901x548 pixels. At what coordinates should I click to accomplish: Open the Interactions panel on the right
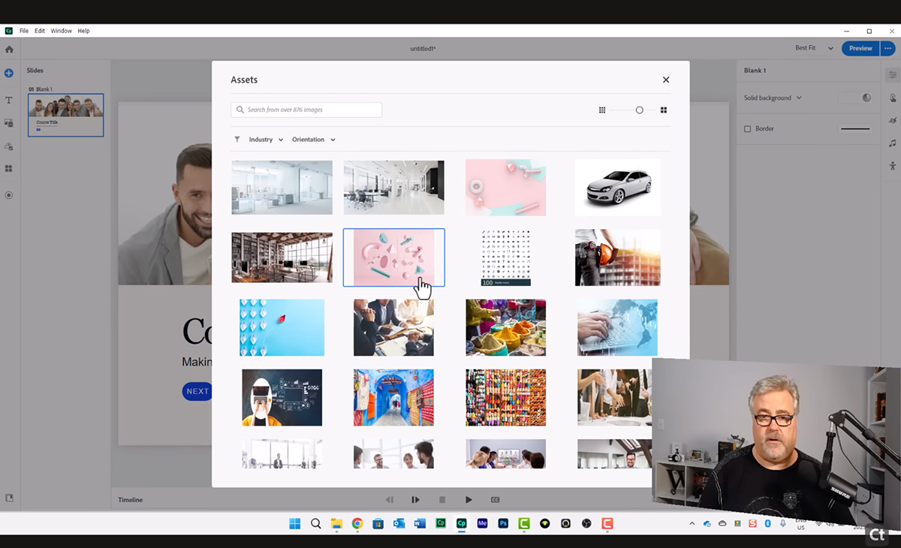coord(892,98)
